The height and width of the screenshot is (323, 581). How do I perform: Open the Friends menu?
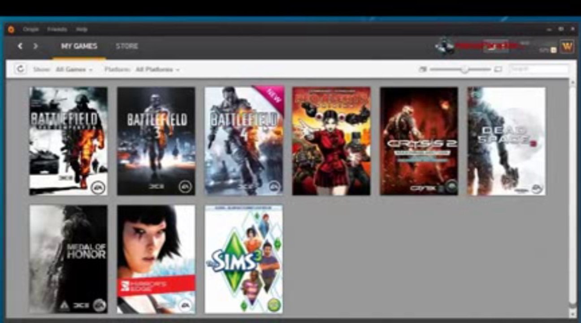point(57,30)
